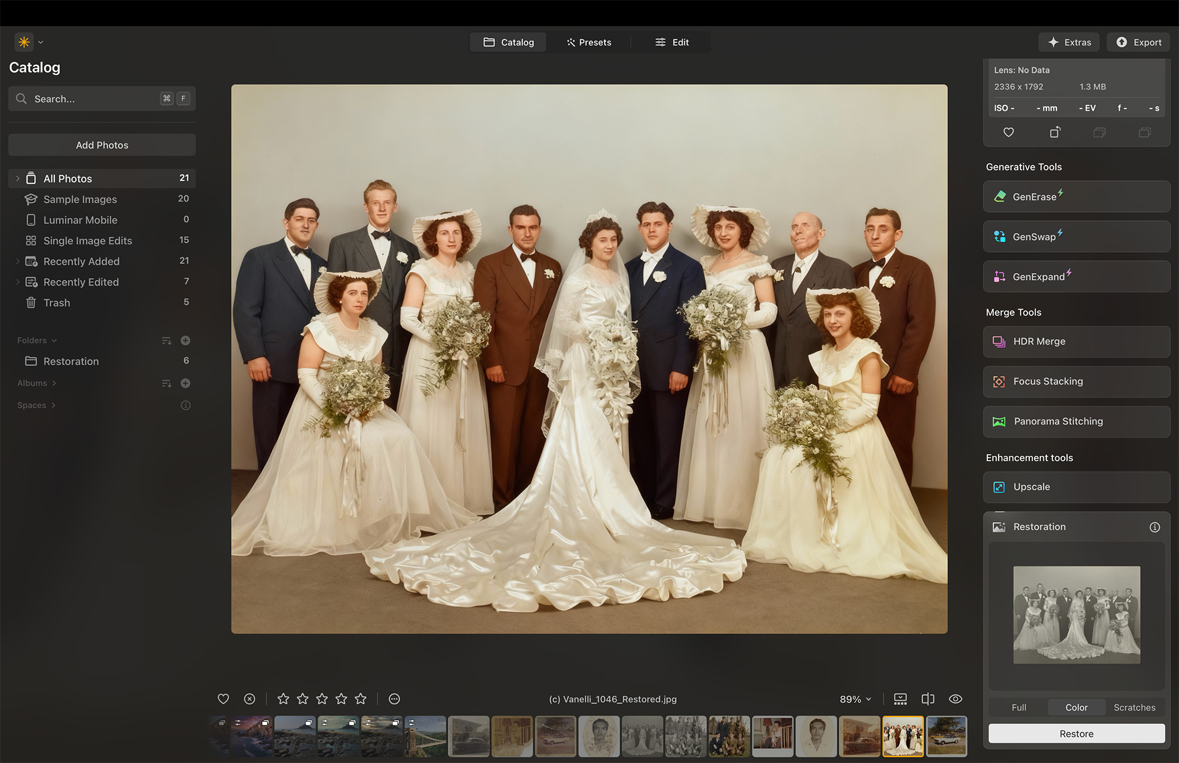Select the Scratches restoration mode tab
This screenshot has width=1179, height=763.
coord(1134,708)
